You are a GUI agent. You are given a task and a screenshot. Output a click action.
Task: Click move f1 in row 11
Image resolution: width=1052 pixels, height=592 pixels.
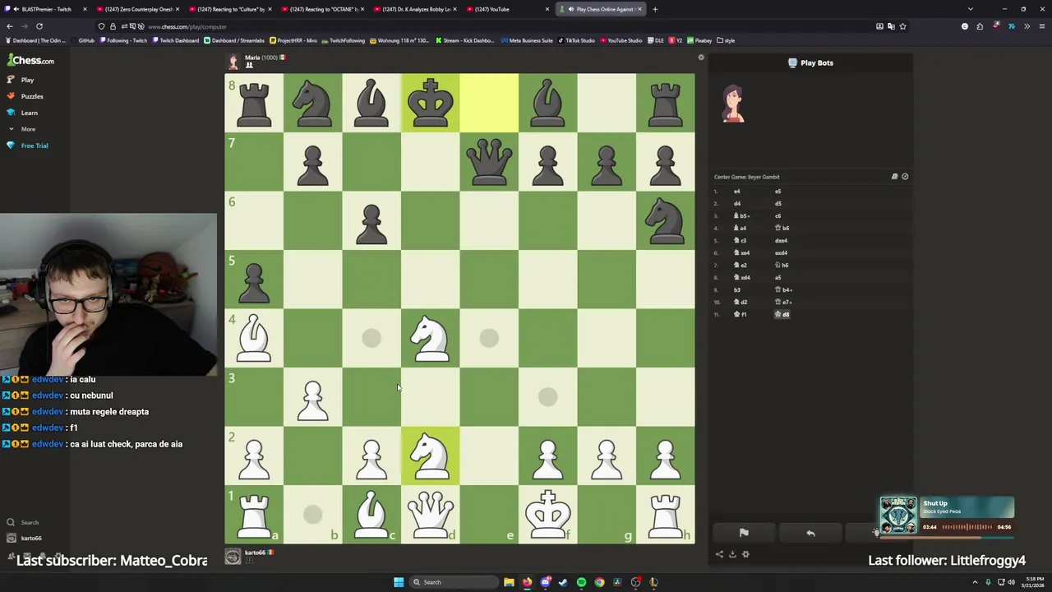click(x=741, y=315)
